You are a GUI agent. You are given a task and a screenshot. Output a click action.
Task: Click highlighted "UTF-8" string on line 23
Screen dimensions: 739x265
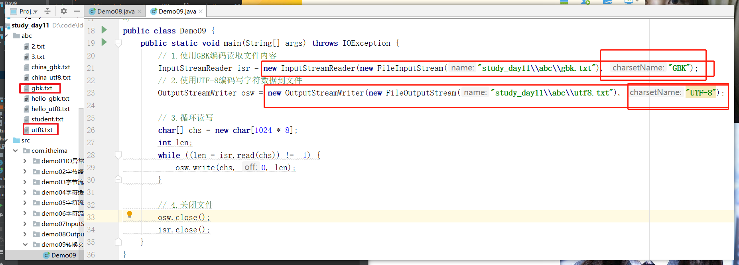point(701,93)
